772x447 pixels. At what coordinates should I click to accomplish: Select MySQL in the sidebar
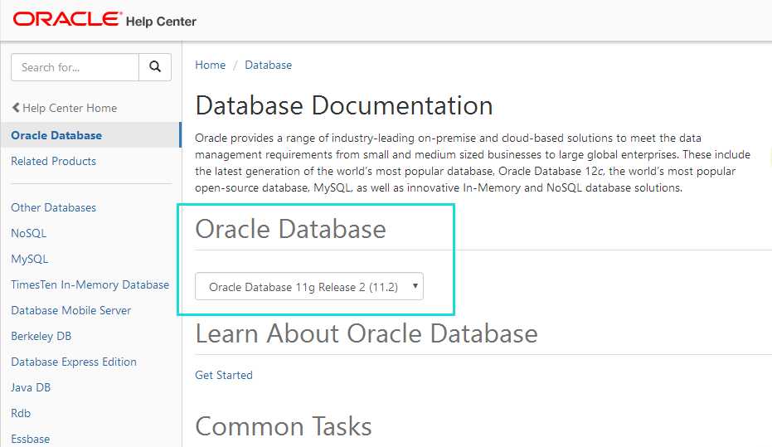[29, 259]
